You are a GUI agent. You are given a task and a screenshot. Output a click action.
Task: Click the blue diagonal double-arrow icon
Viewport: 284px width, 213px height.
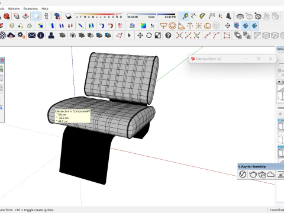(x=80, y=25)
